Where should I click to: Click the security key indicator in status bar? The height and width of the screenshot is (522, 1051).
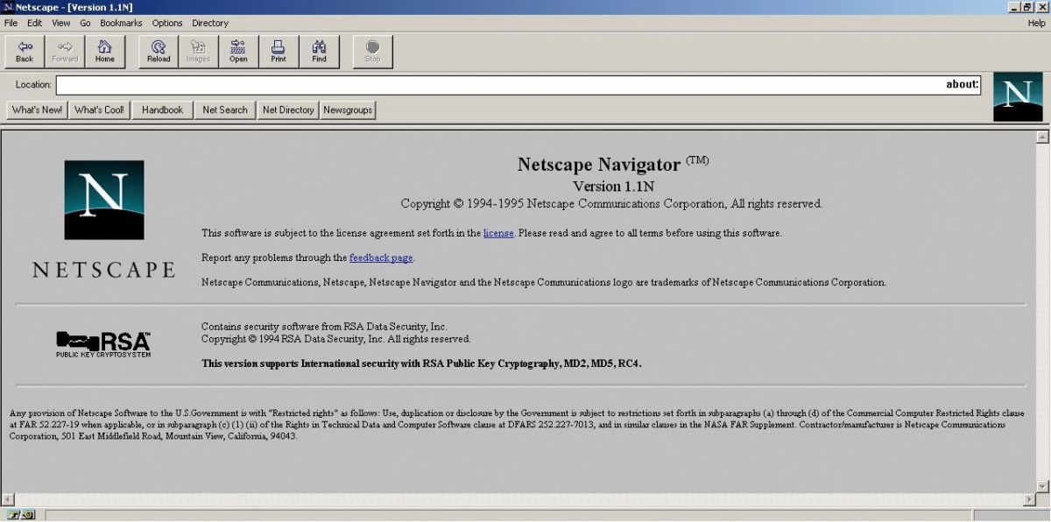21,515
